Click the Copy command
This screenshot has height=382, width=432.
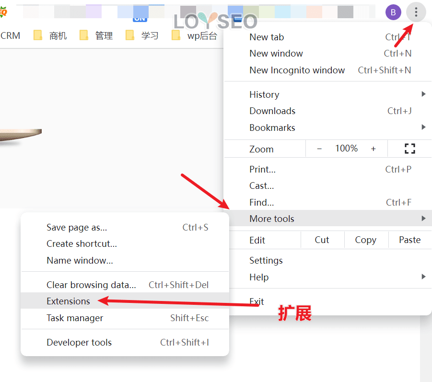tap(365, 240)
